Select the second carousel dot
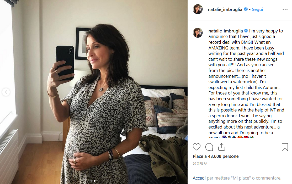Screen dimensions: 292x184 coord(95,181)
